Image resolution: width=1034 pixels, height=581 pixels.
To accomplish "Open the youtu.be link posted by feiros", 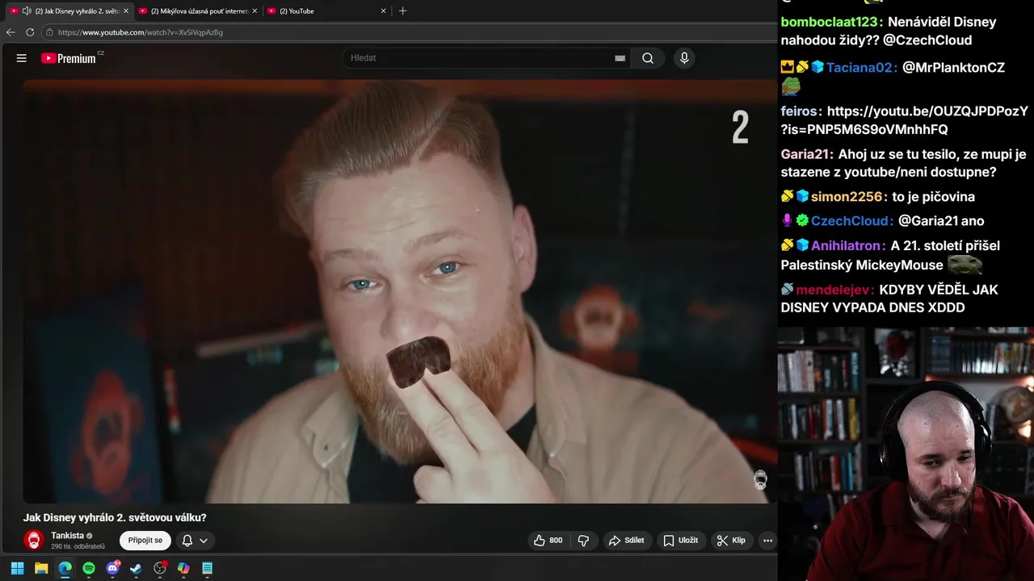I will [905, 120].
